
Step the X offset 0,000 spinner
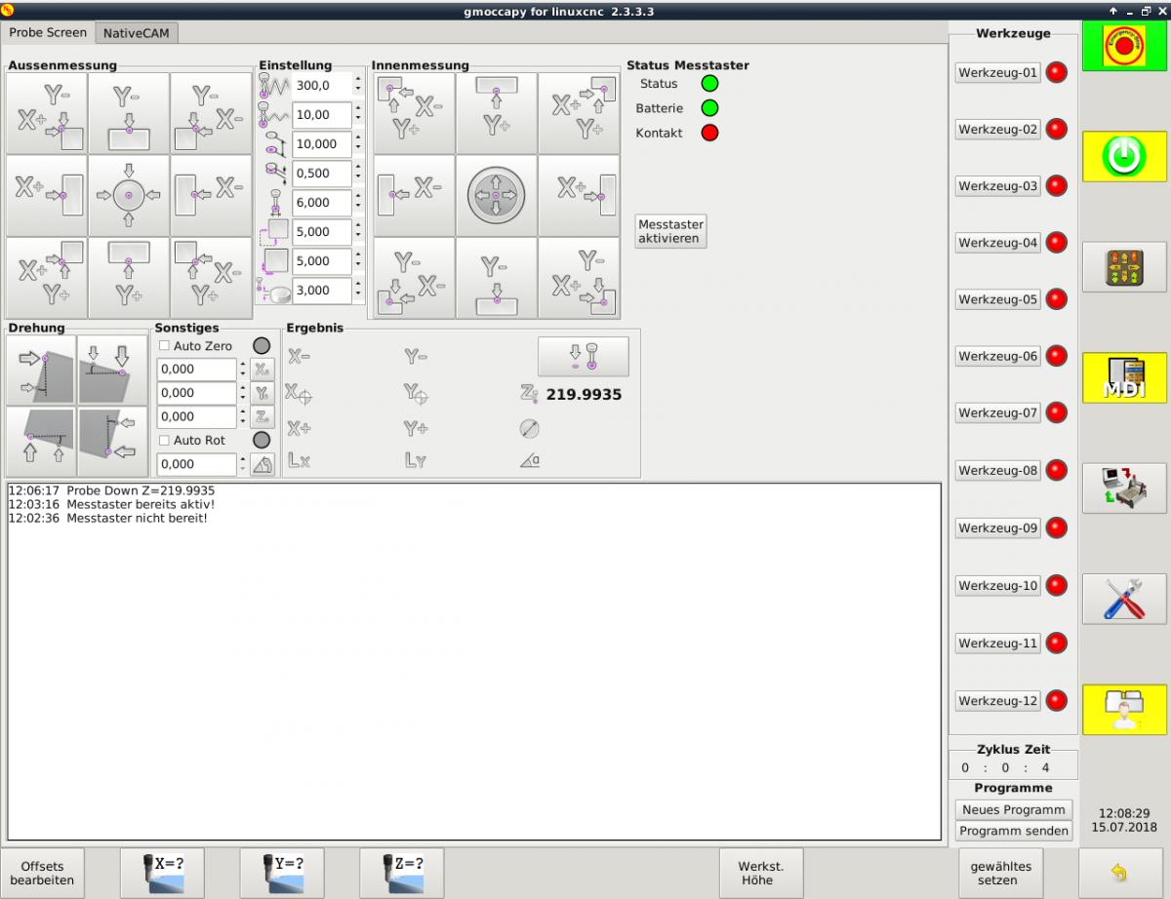(x=243, y=370)
